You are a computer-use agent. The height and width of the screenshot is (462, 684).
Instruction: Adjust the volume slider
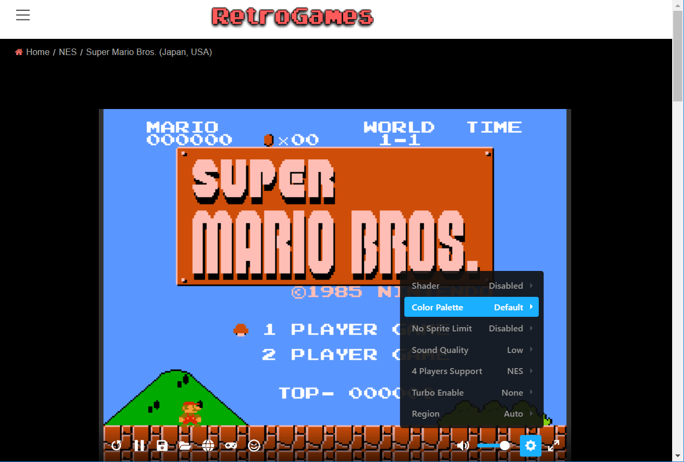coord(493,445)
